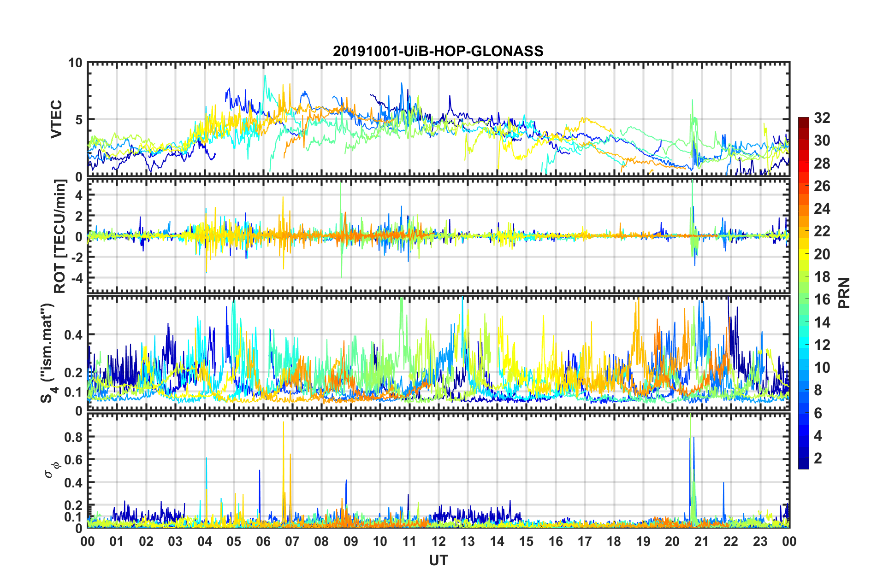The width and height of the screenshot is (877, 586).
Task: Click VTEC y-axis tick label 5
Action: tap(79, 120)
